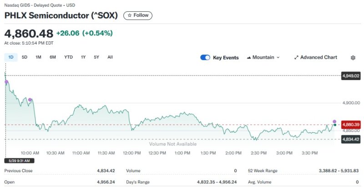Click the (+0.54%) percent change
Image resolution: width=364 pixels, height=187 pixels.
coord(97,33)
